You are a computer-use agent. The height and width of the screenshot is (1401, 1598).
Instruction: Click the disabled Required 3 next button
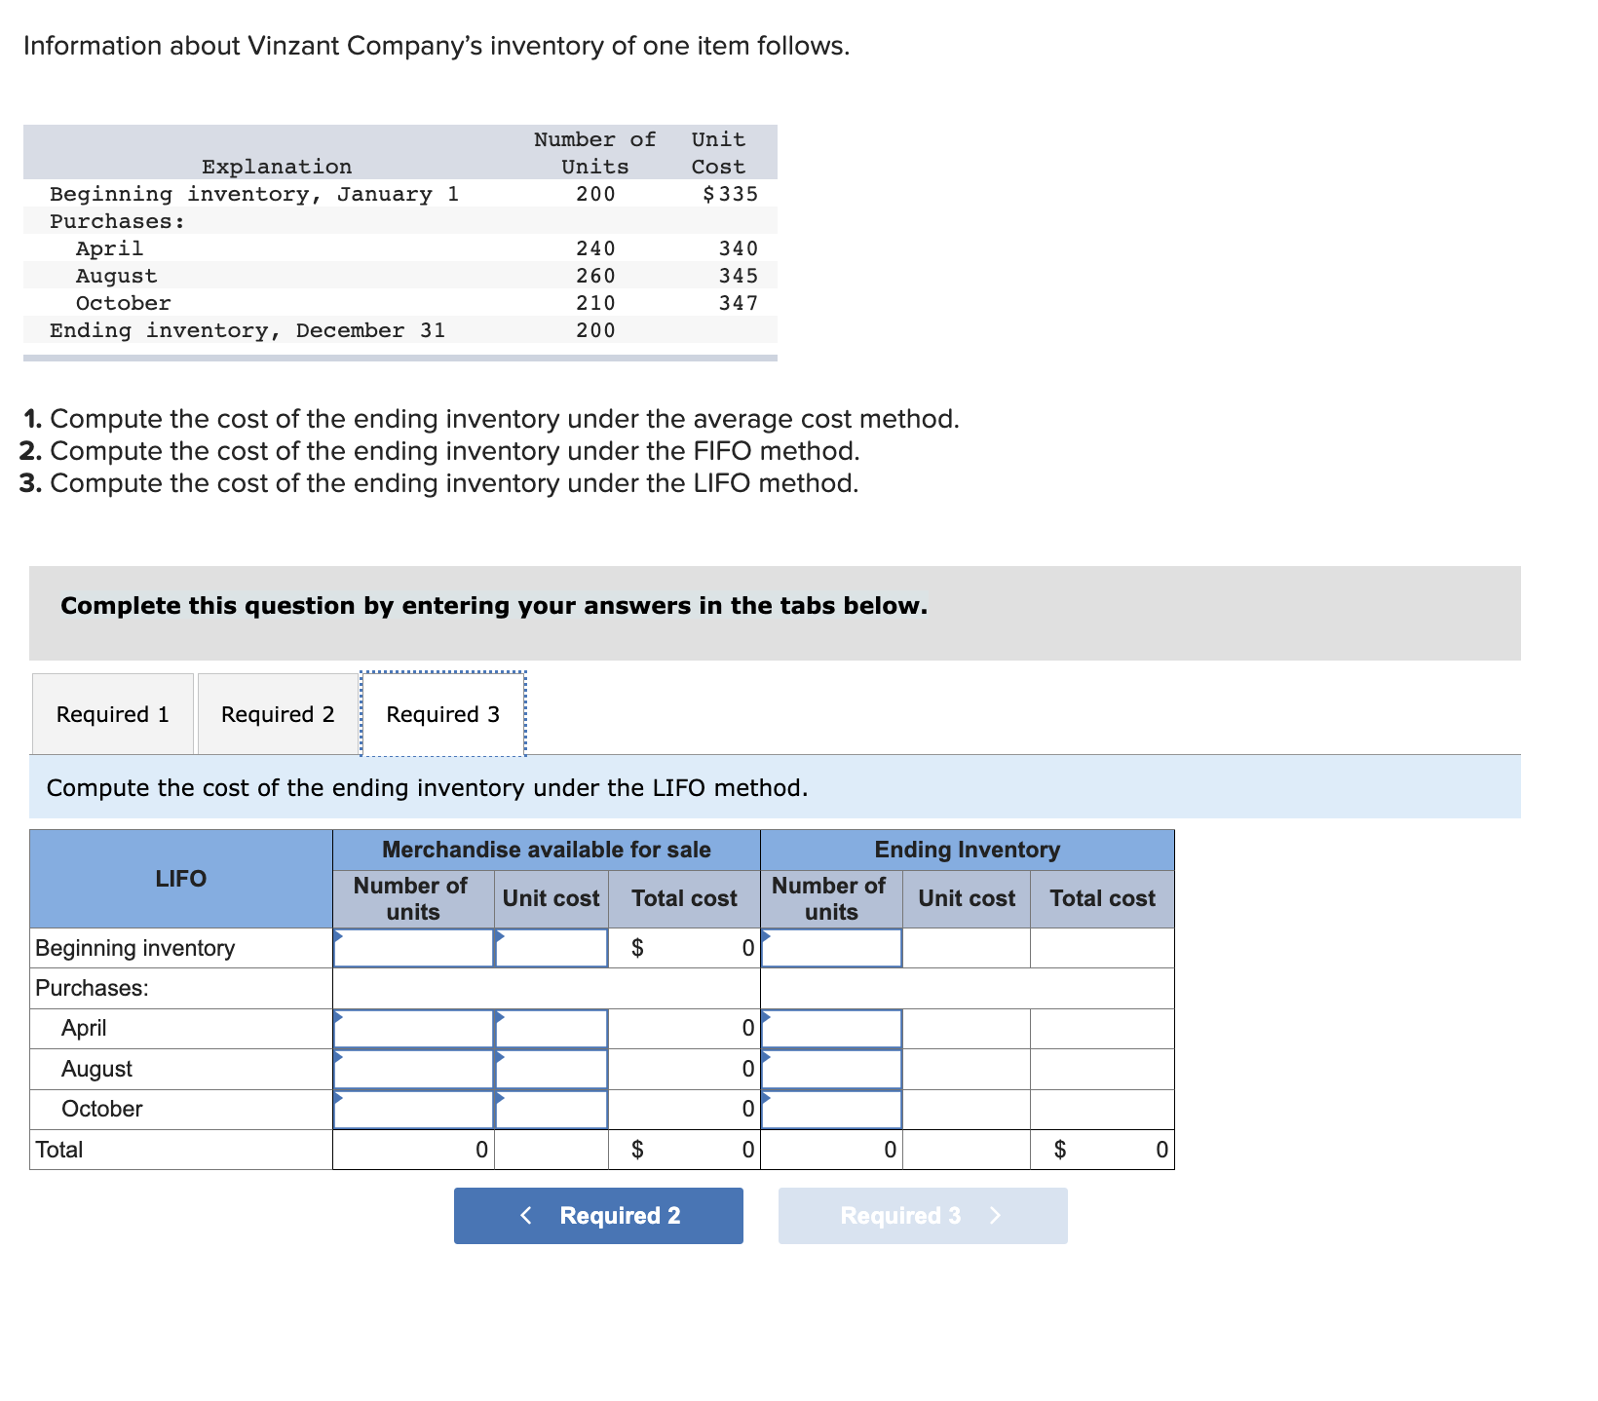[x=923, y=1215]
